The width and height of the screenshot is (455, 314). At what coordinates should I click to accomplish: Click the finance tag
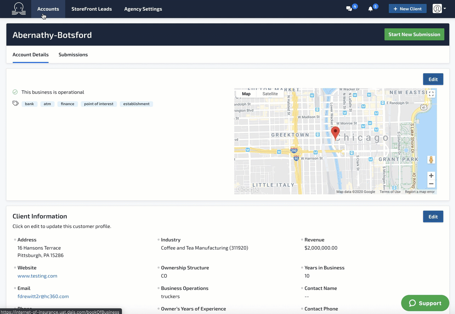click(67, 104)
